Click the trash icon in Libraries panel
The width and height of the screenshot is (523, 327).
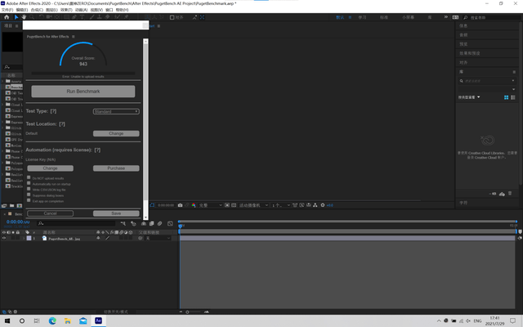click(x=510, y=194)
